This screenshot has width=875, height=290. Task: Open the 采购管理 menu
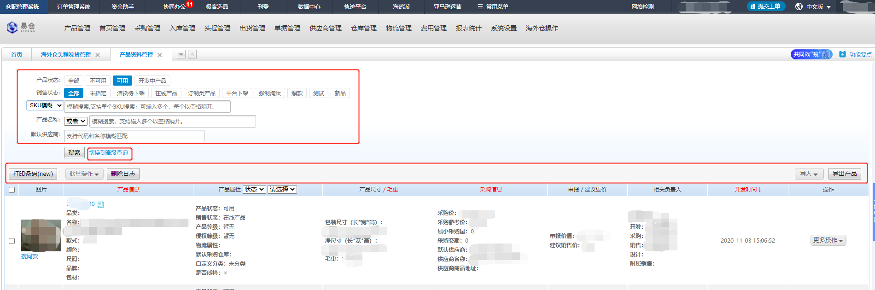coord(147,28)
